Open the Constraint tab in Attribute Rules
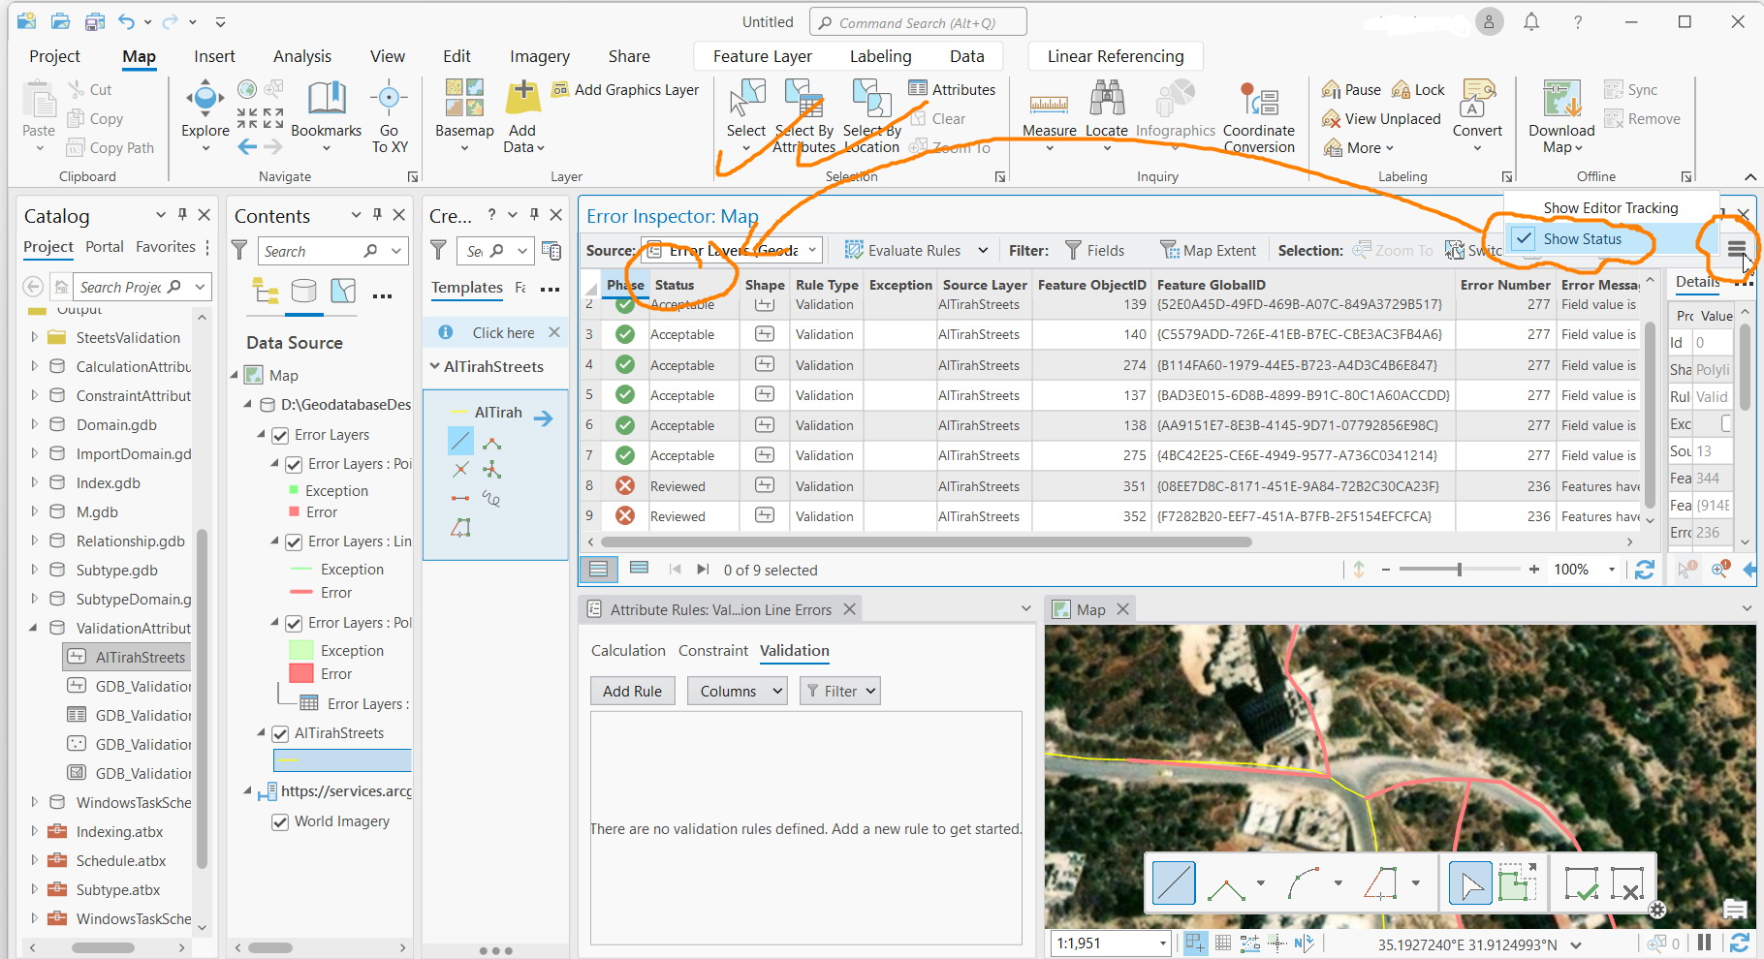The width and height of the screenshot is (1764, 959). click(713, 650)
